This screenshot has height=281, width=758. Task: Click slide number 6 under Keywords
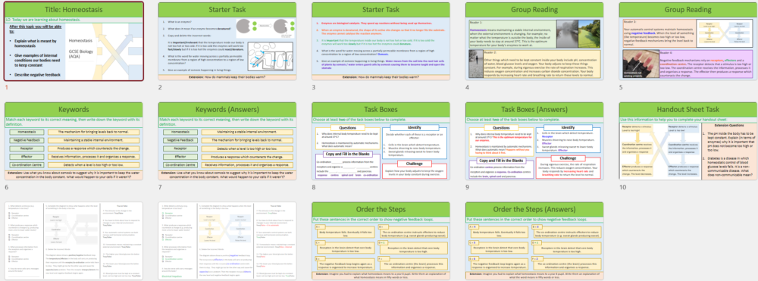pos(7,187)
